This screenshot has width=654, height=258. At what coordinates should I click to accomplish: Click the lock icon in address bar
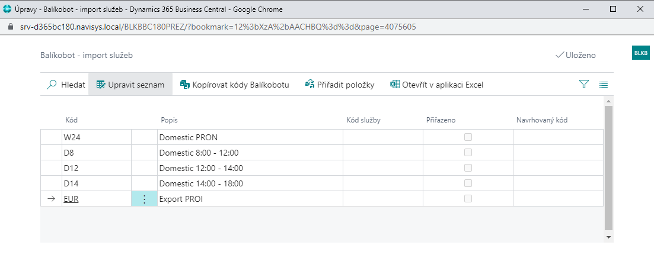9,27
